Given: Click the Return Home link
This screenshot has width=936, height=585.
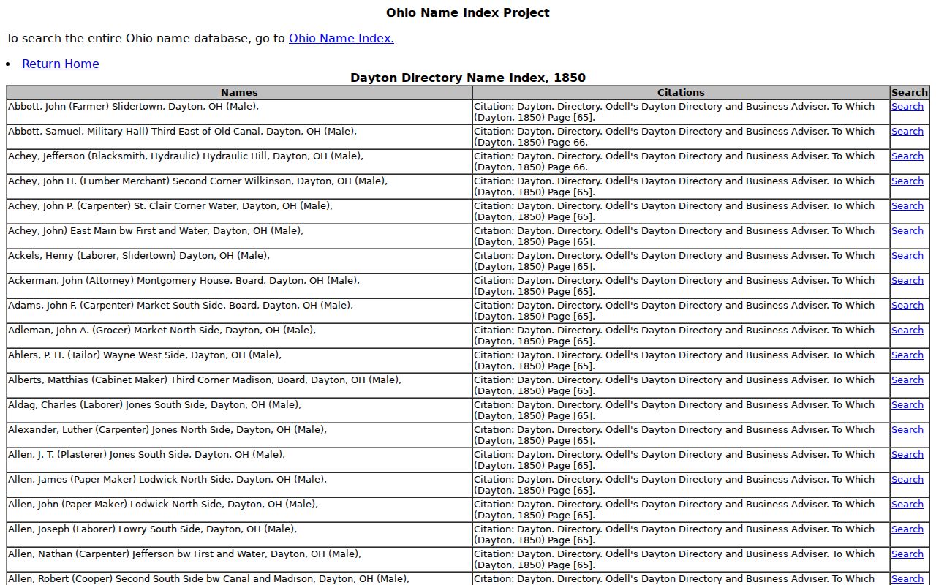Looking at the screenshot, I should pyautogui.click(x=61, y=64).
